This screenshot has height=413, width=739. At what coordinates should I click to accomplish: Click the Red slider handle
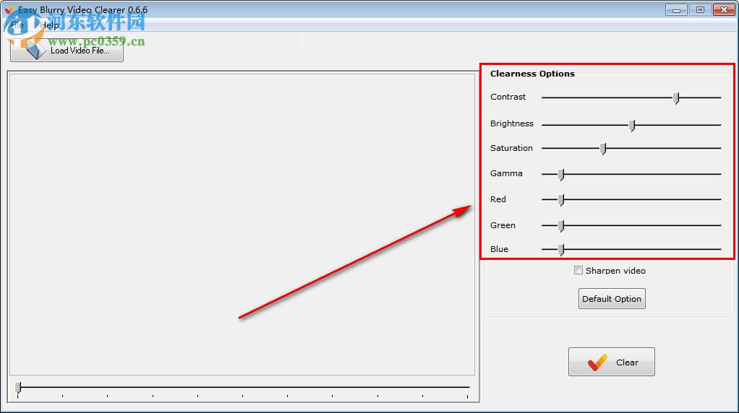[x=561, y=200]
